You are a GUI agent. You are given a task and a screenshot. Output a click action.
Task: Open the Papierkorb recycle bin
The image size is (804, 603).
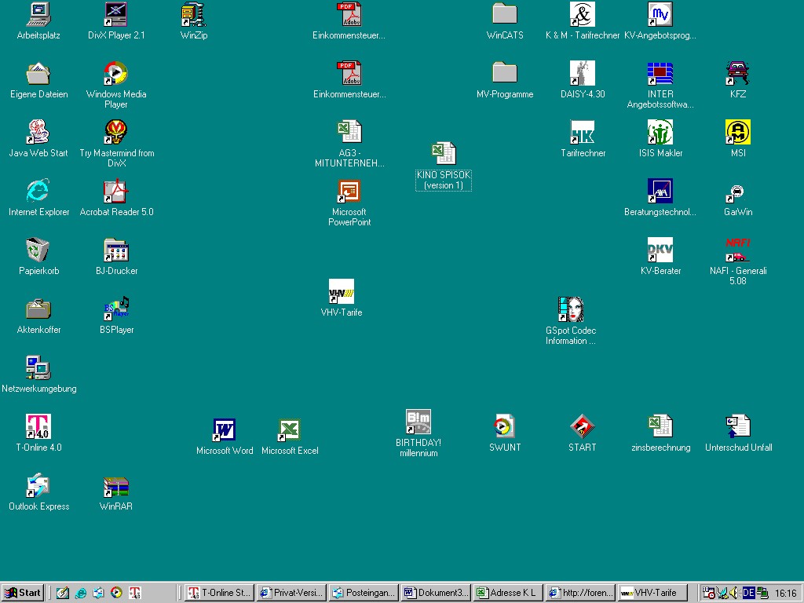click(38, 250)
